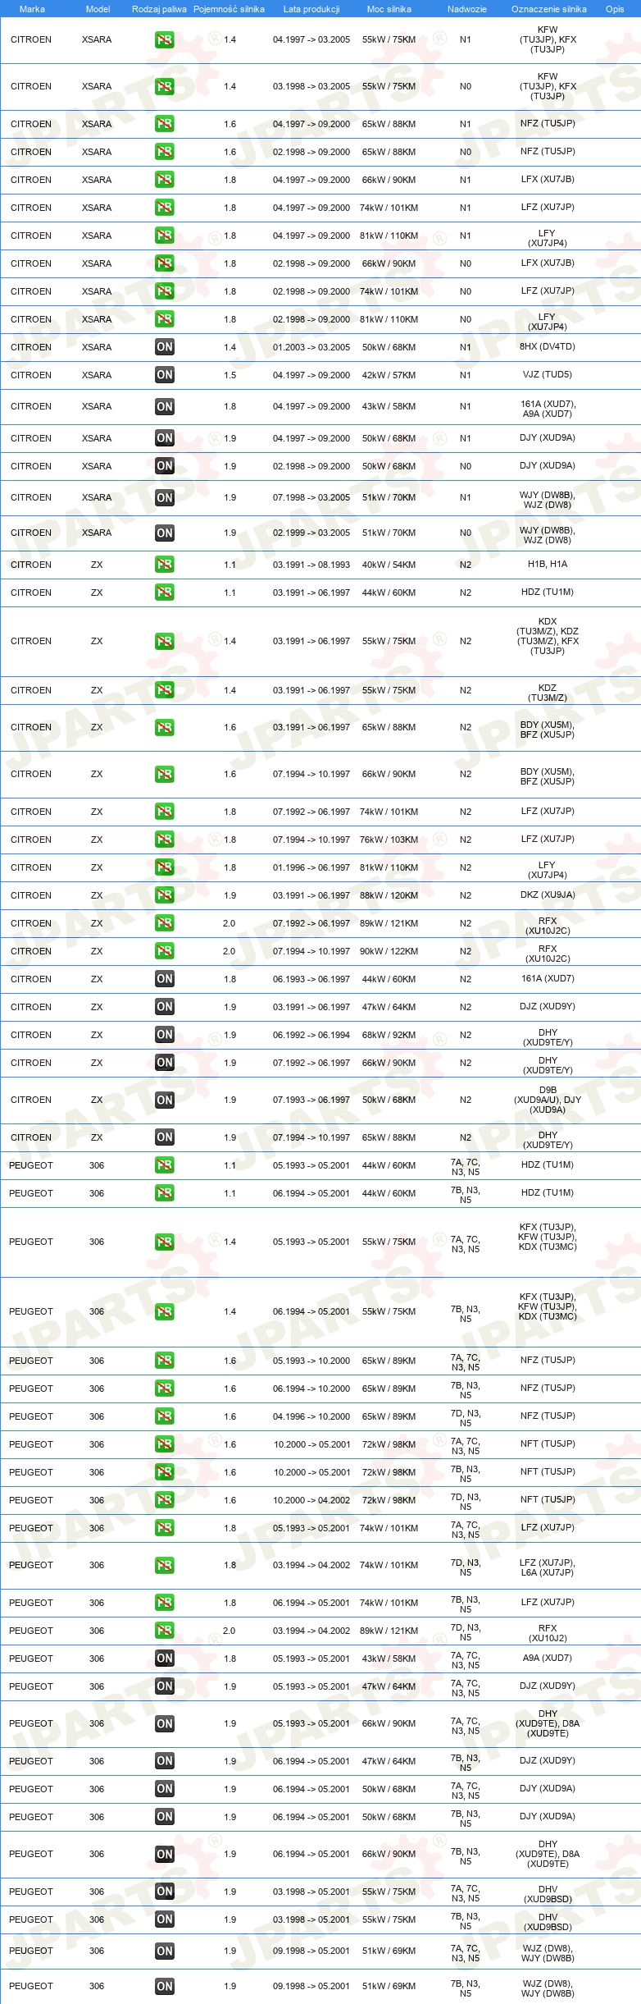Click the ON icon in the Peugeot 306 A9A (XUD7) row
The image size is (641, 2004).
coord(165,1659)
